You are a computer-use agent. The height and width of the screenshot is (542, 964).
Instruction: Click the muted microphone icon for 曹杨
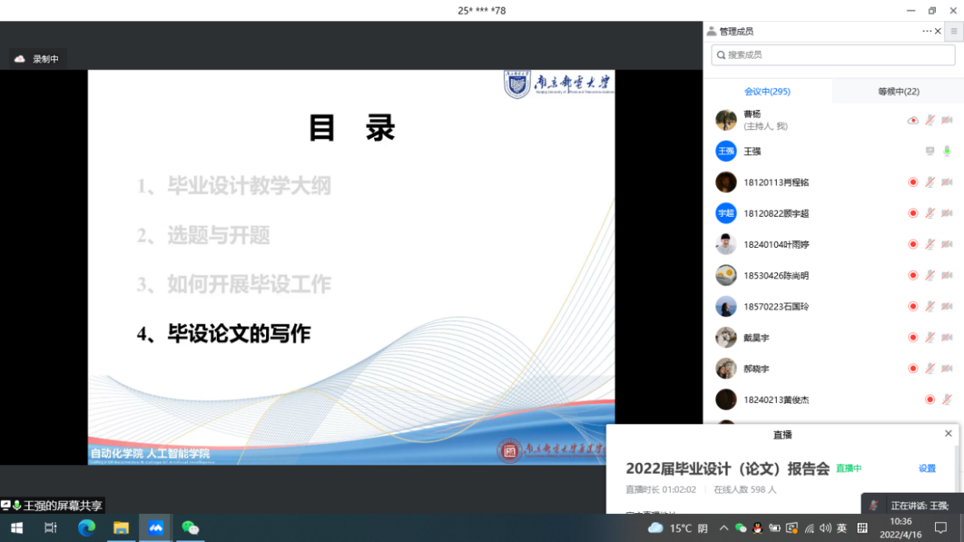[x=930, y=120]
